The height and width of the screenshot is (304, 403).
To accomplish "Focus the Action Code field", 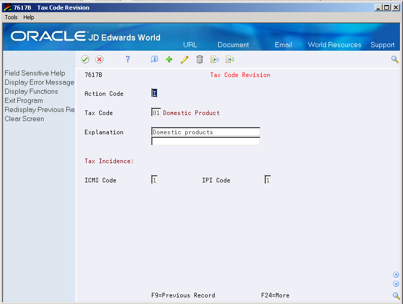I will click(x=154, y=93).
